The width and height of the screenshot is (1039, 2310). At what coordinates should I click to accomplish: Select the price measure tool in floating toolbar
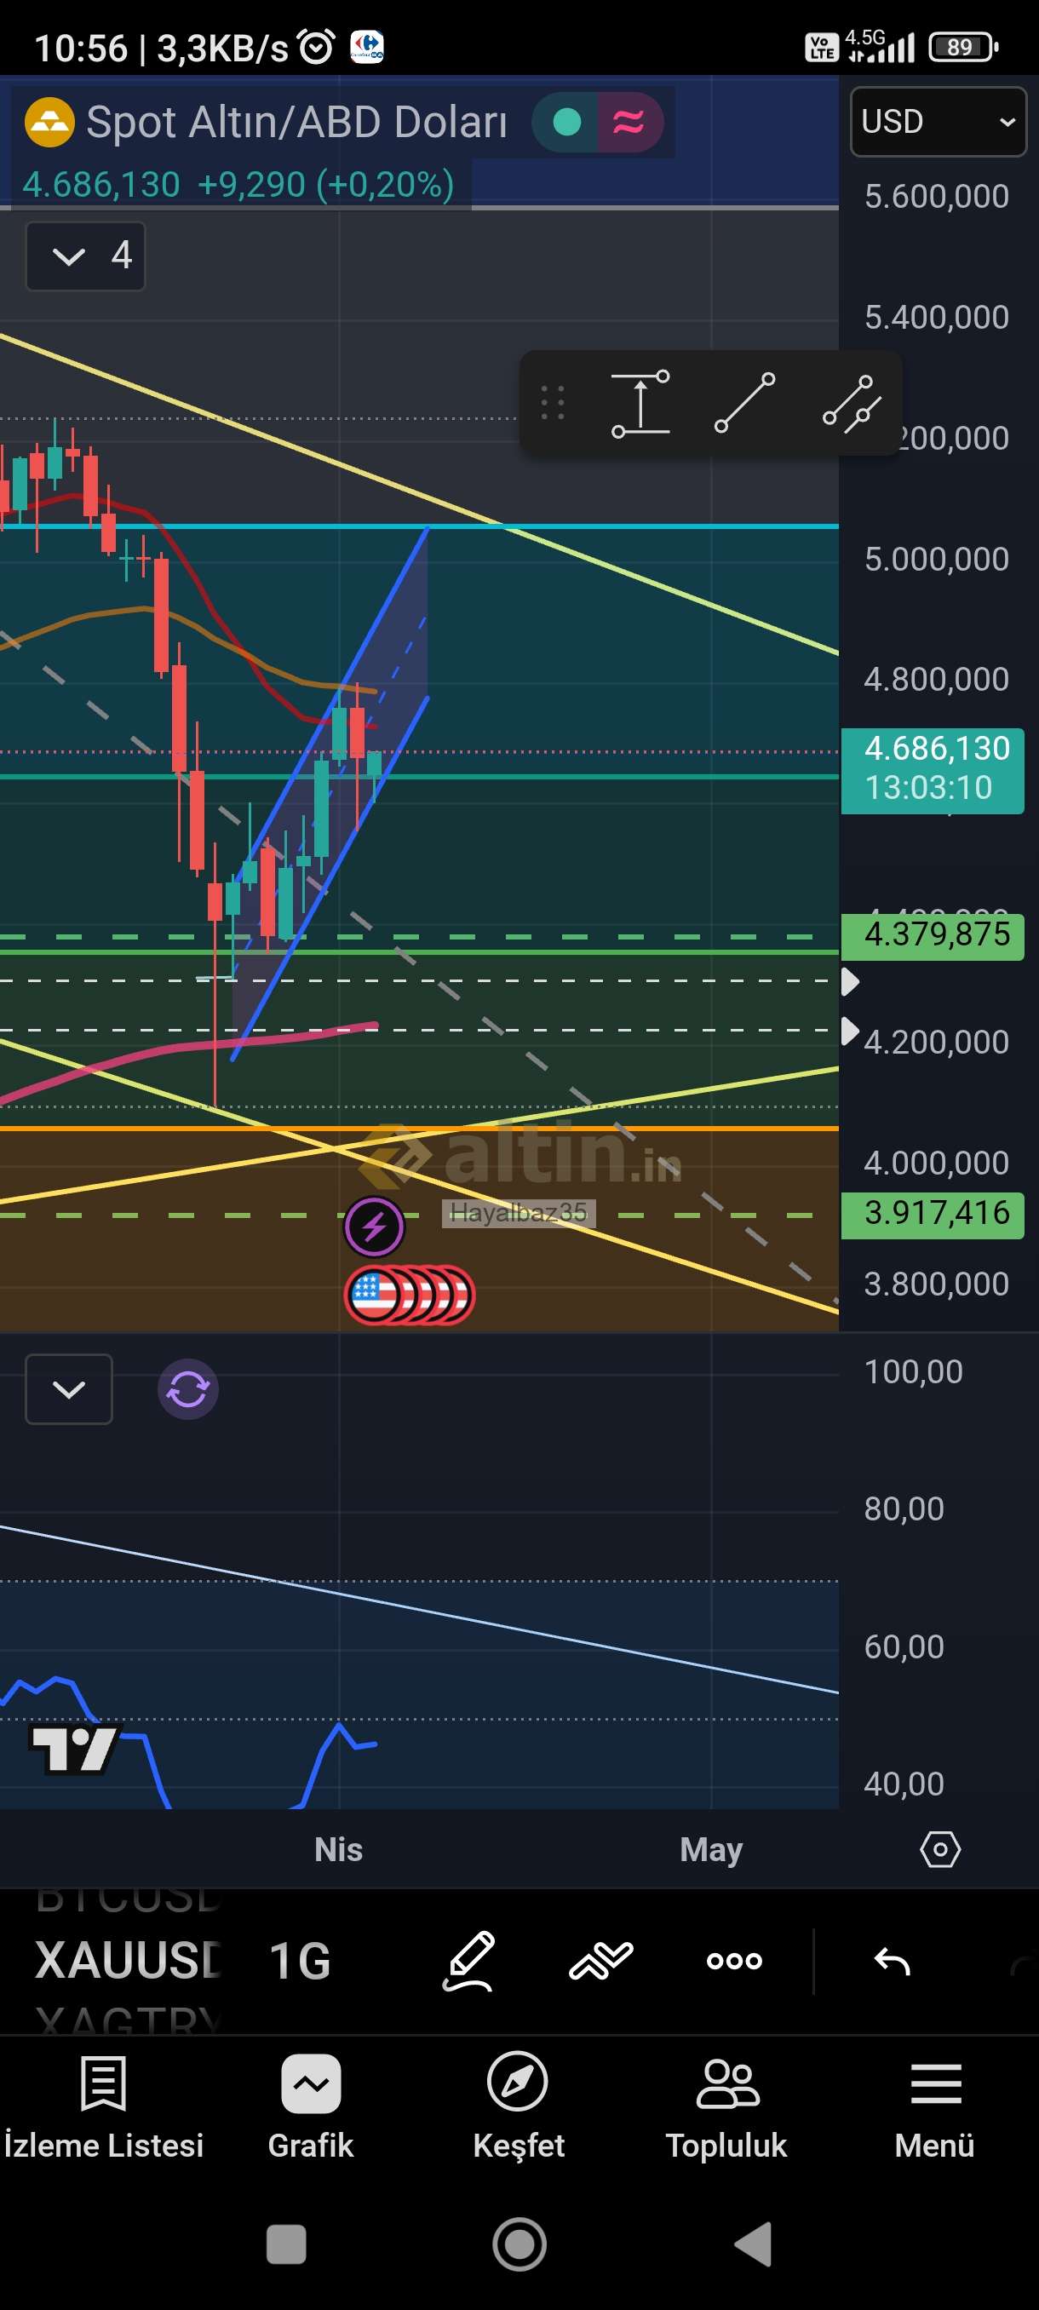point(640,404)
